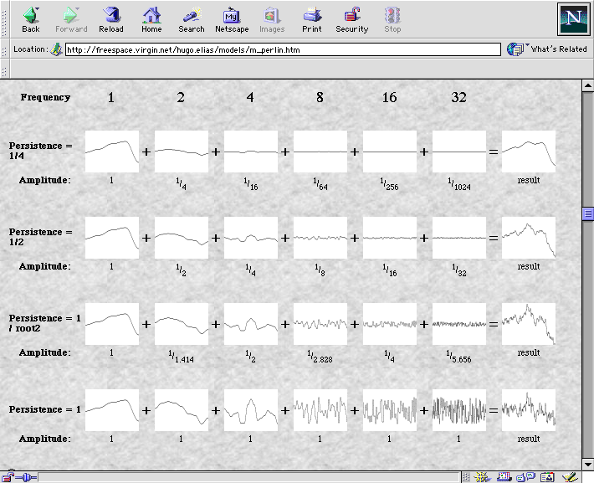Click the frequency 32 graph for Persistence 1
The image size is (594, 483).
tap(458, 410)
